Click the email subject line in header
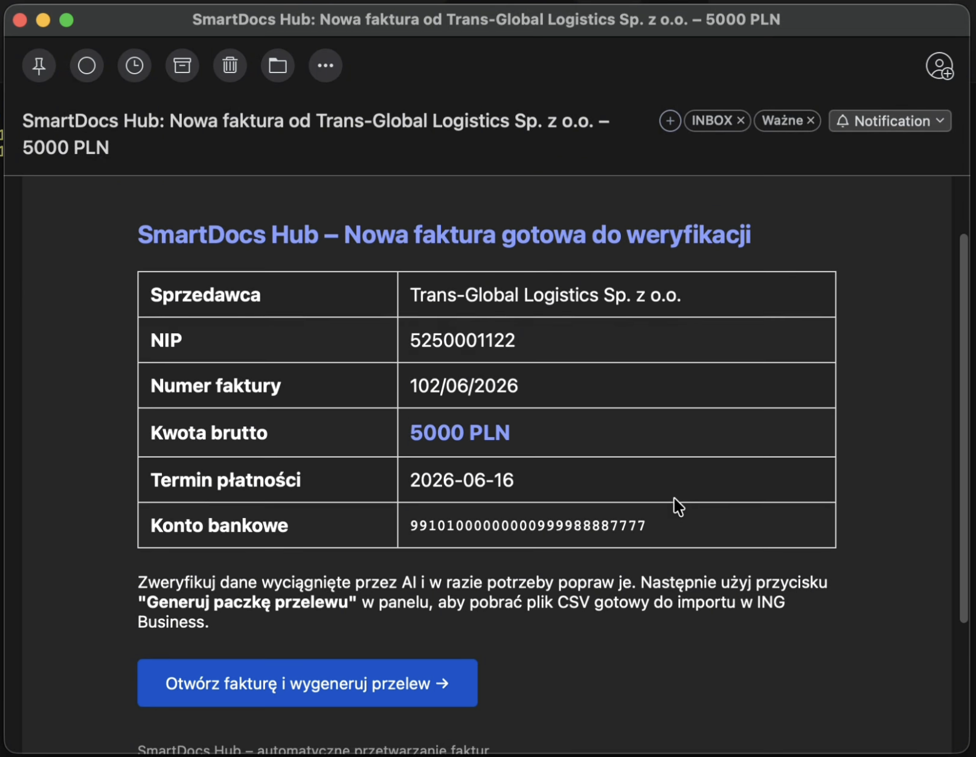Screen dimensions: 976x757 tap(316, 134)
